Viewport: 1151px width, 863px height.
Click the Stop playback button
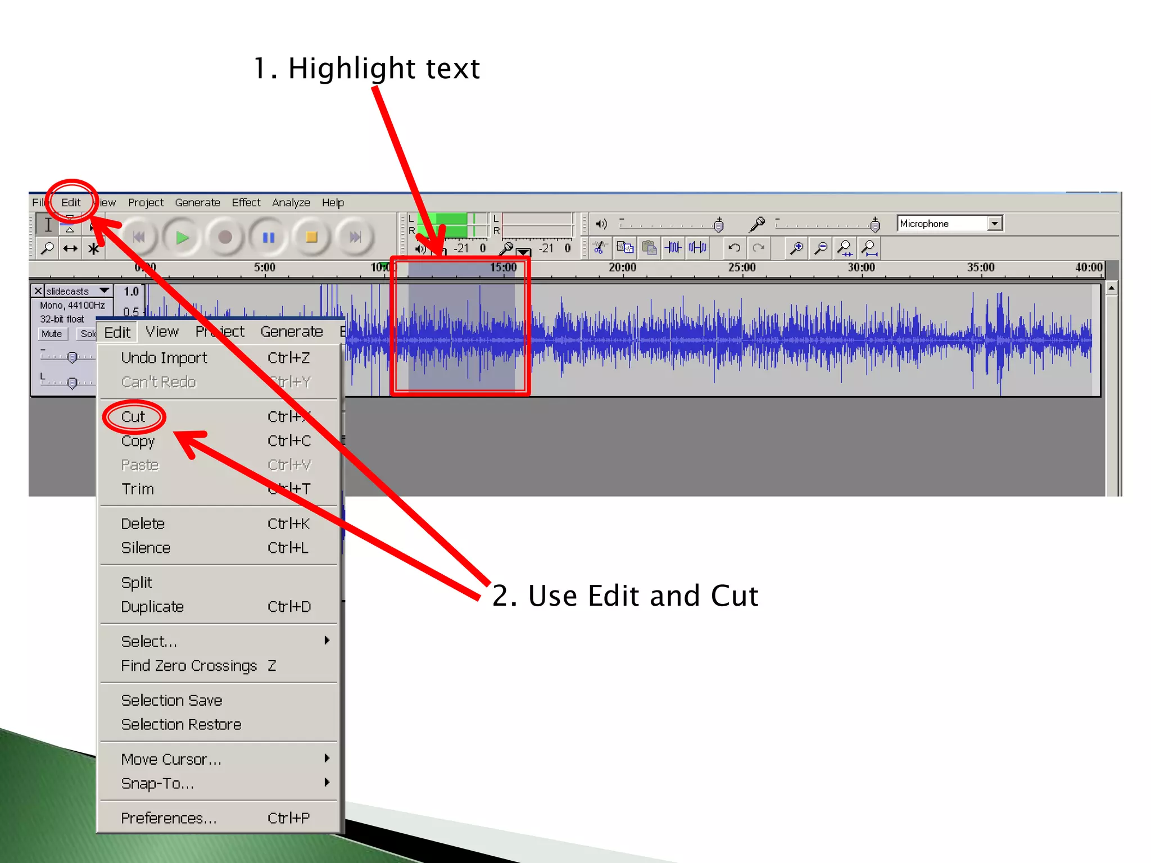point(311,237)
